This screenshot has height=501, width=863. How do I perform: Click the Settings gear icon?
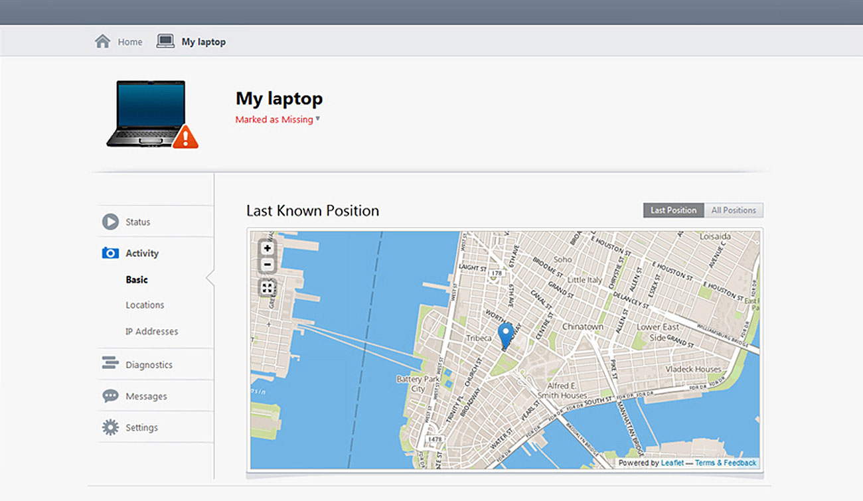[x=110, y=427]
